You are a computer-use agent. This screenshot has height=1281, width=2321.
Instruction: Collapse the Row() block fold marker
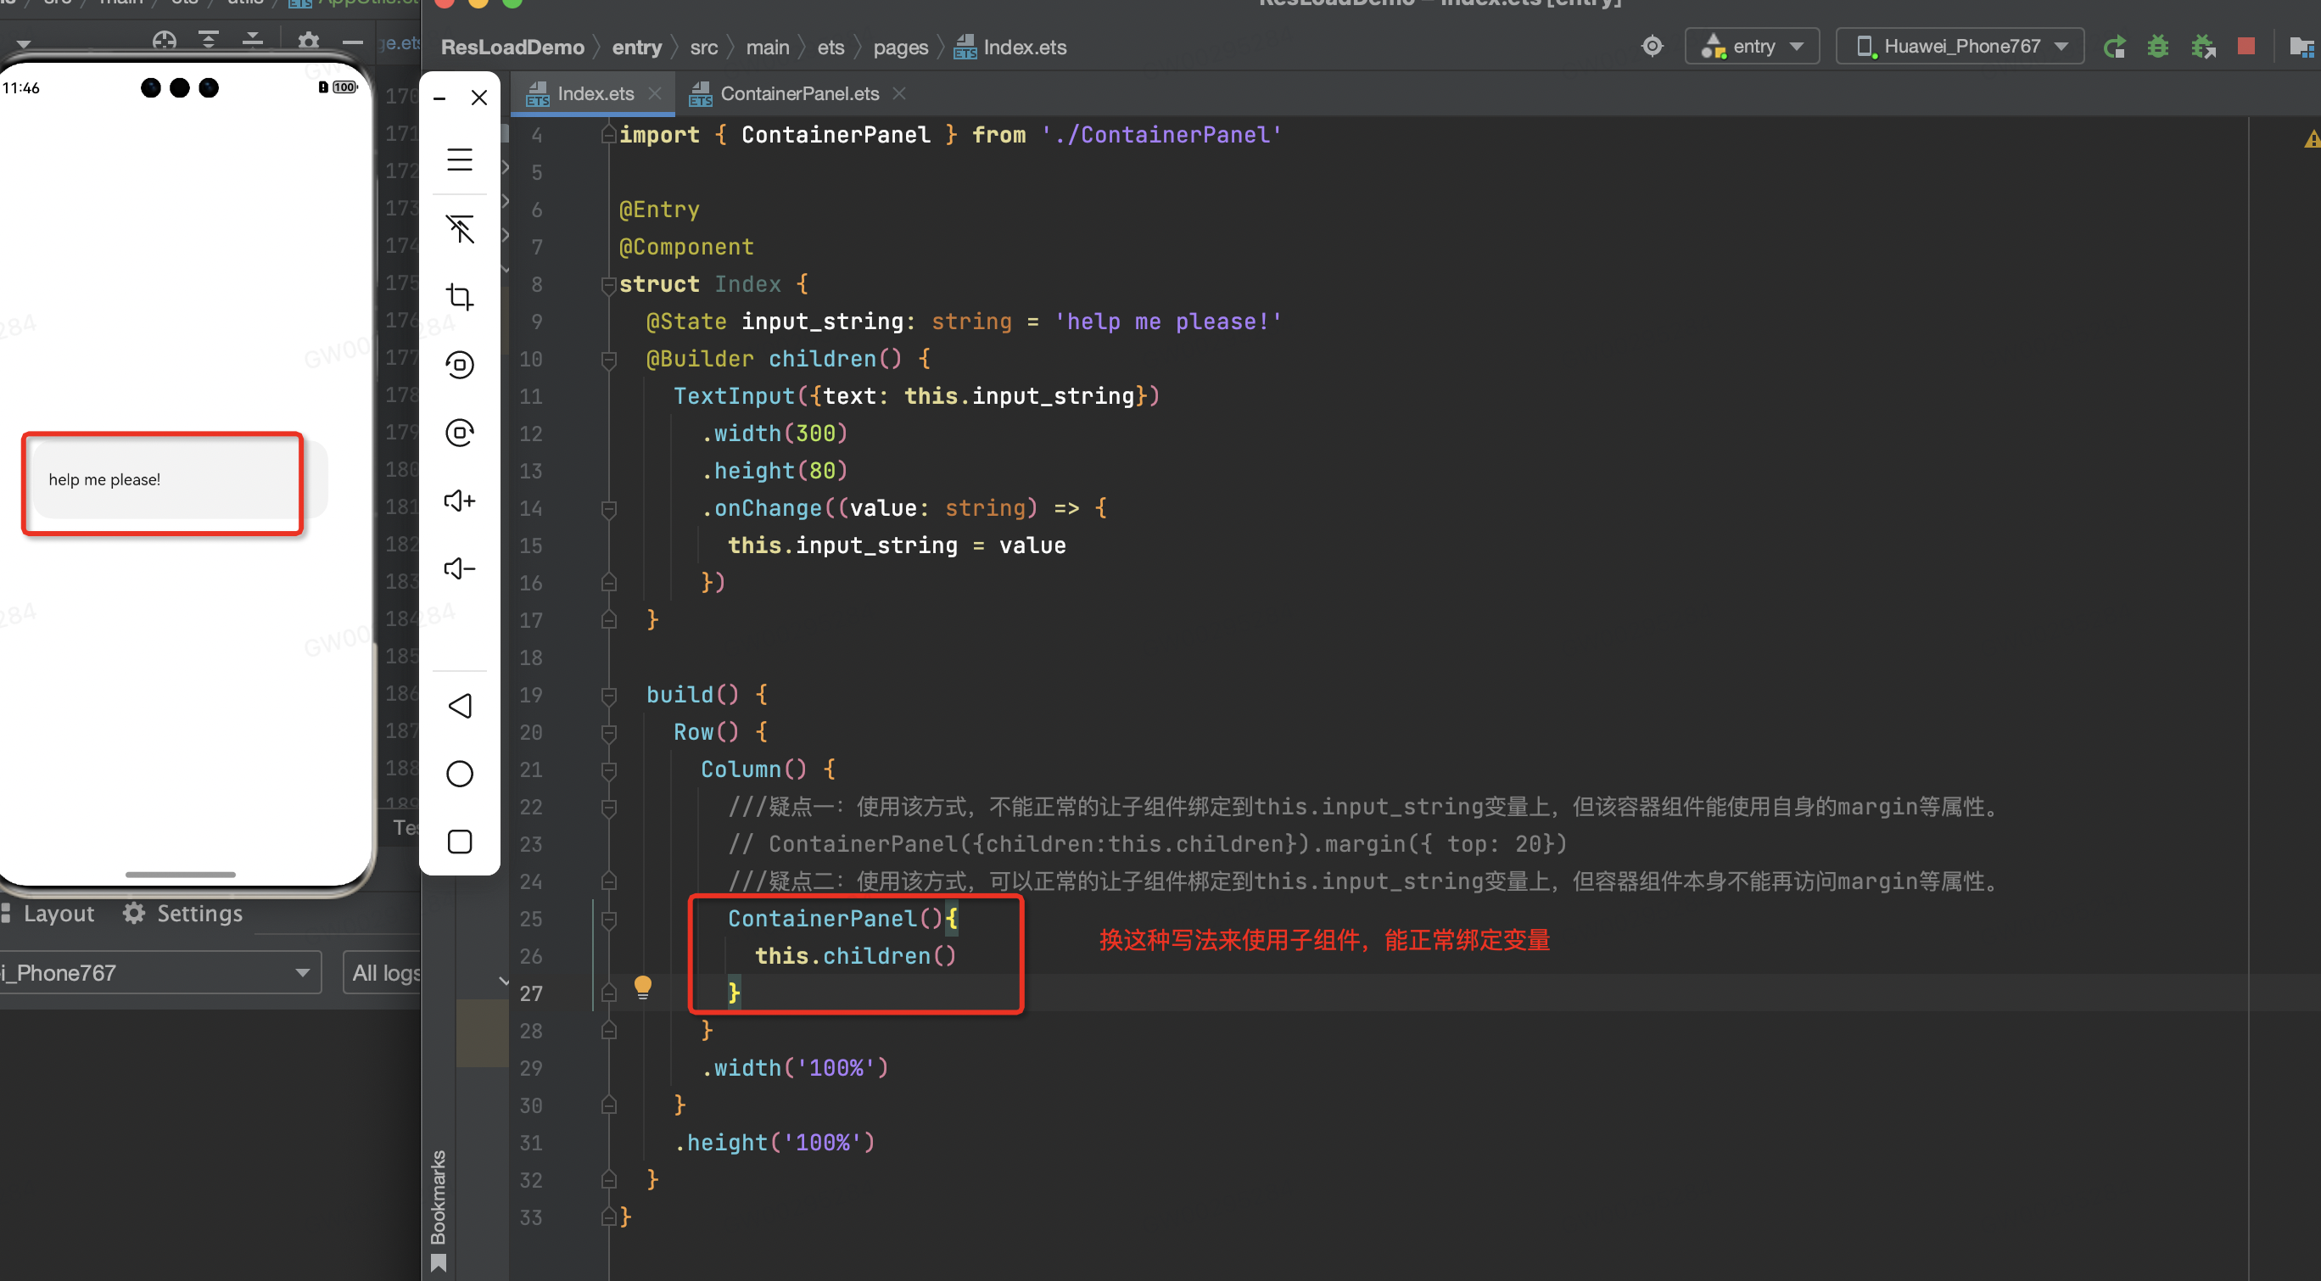click(x=608, y=732)
